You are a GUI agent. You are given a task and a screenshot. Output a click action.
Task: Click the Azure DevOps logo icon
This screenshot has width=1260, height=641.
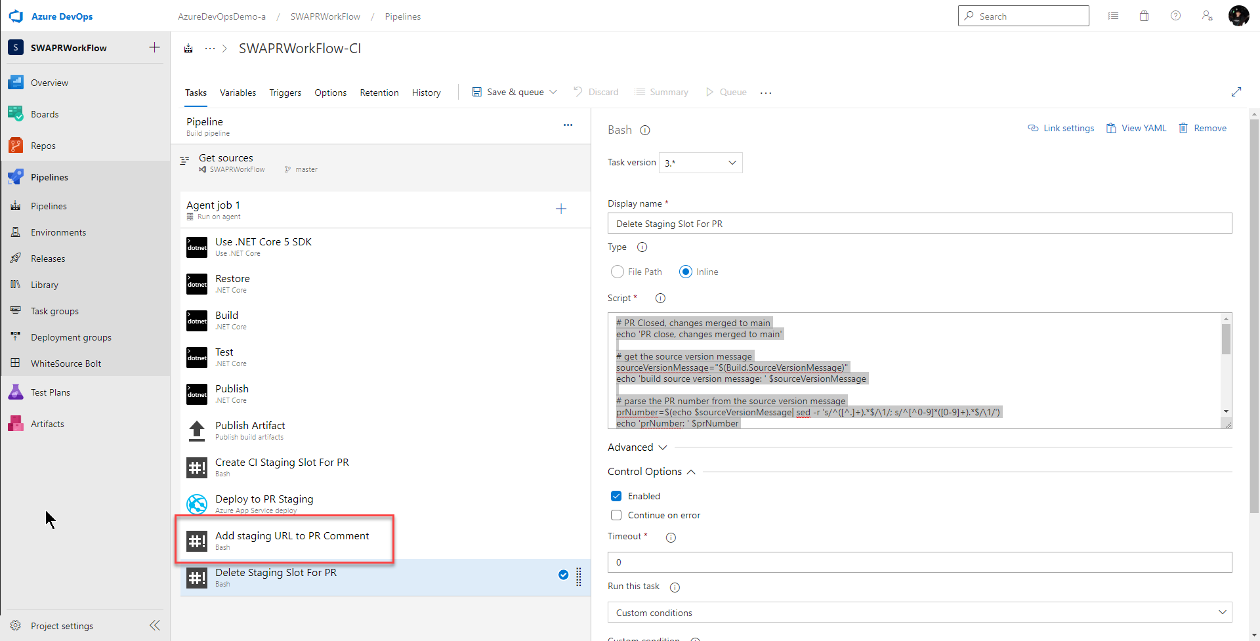[x=16, y=16]
